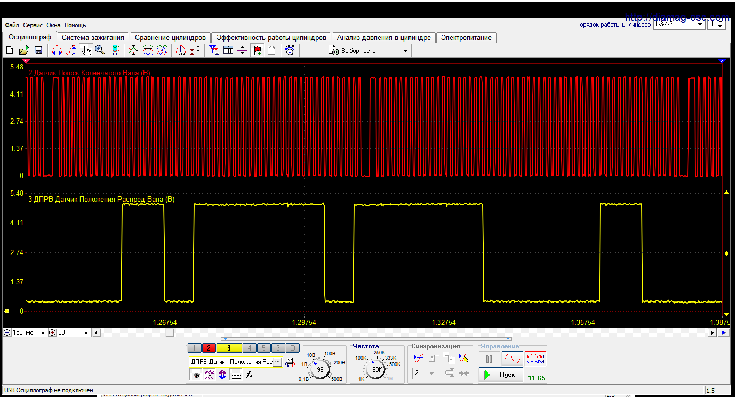This screenshot has height=397, width=737.
Task: Click the crossed green-red waveform icon
Action: [133, 51]
